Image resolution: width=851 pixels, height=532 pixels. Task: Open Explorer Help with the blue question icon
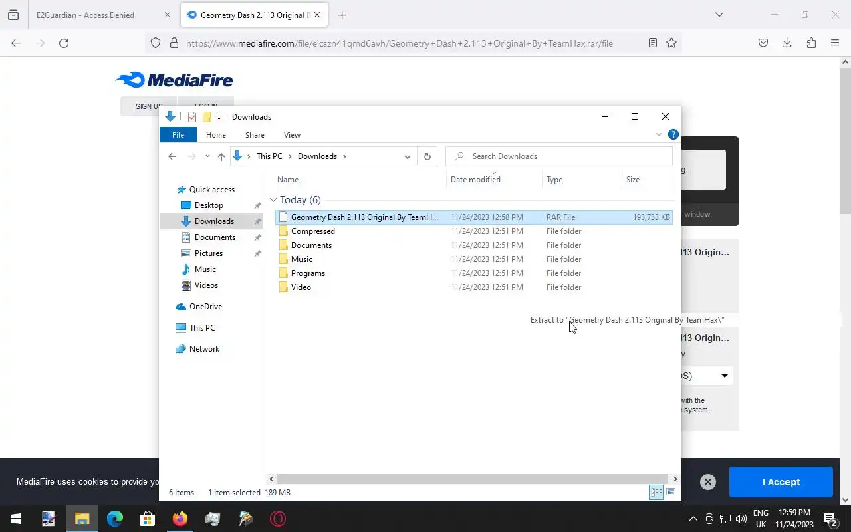673,134
